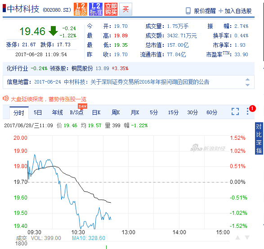The width and height of the screenshot is (264, 249).
Task: Switch to the 5日 chart tab
Action: pyautogui.click(x=38, y=112)
